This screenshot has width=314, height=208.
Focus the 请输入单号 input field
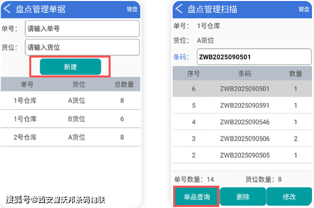coord(82,29)
